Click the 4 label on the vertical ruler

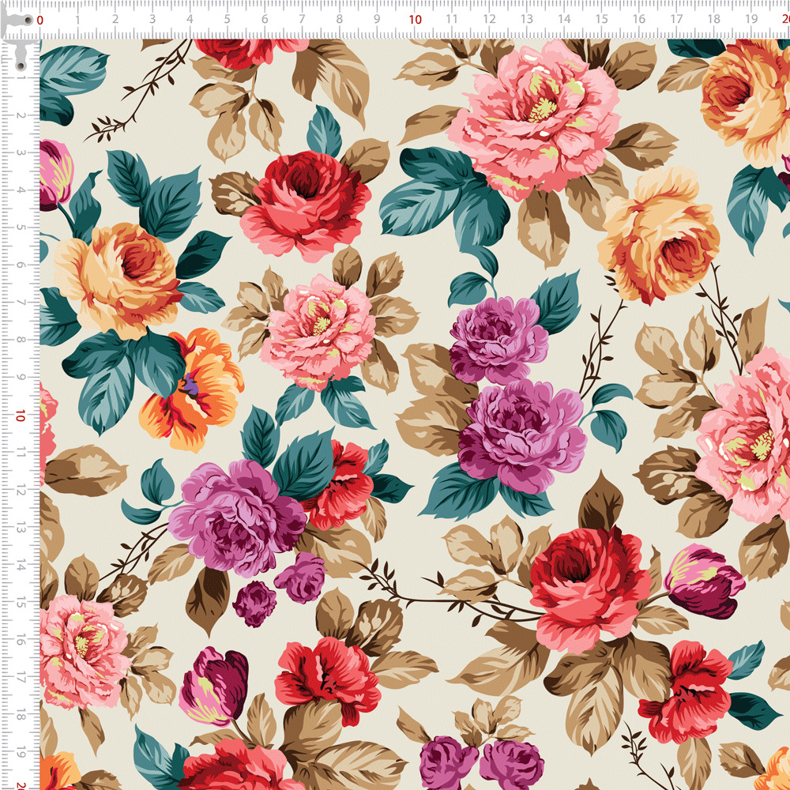pos(21,190)
